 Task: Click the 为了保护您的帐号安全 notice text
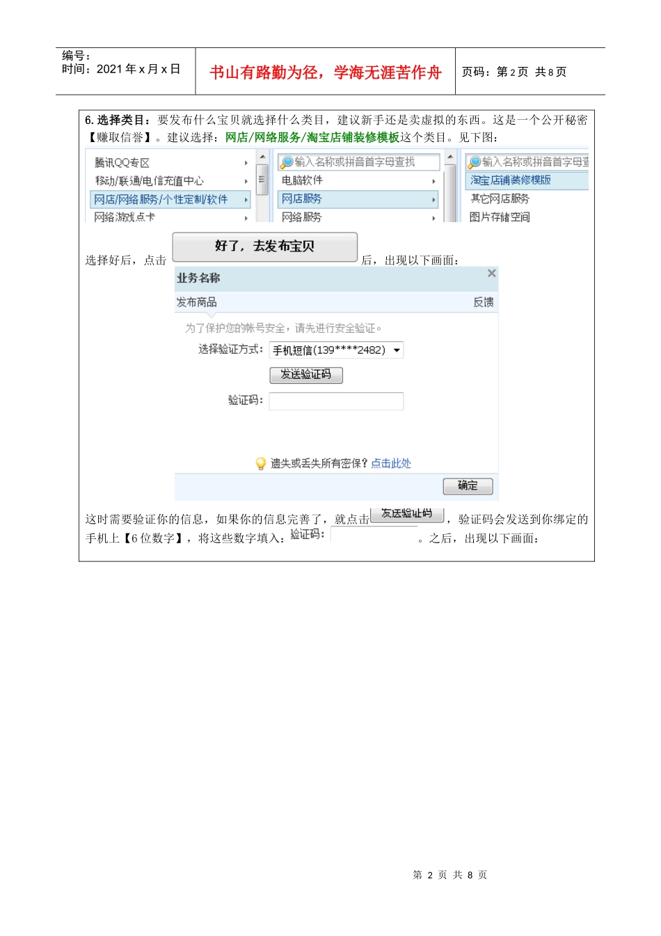tap(283, 328)
